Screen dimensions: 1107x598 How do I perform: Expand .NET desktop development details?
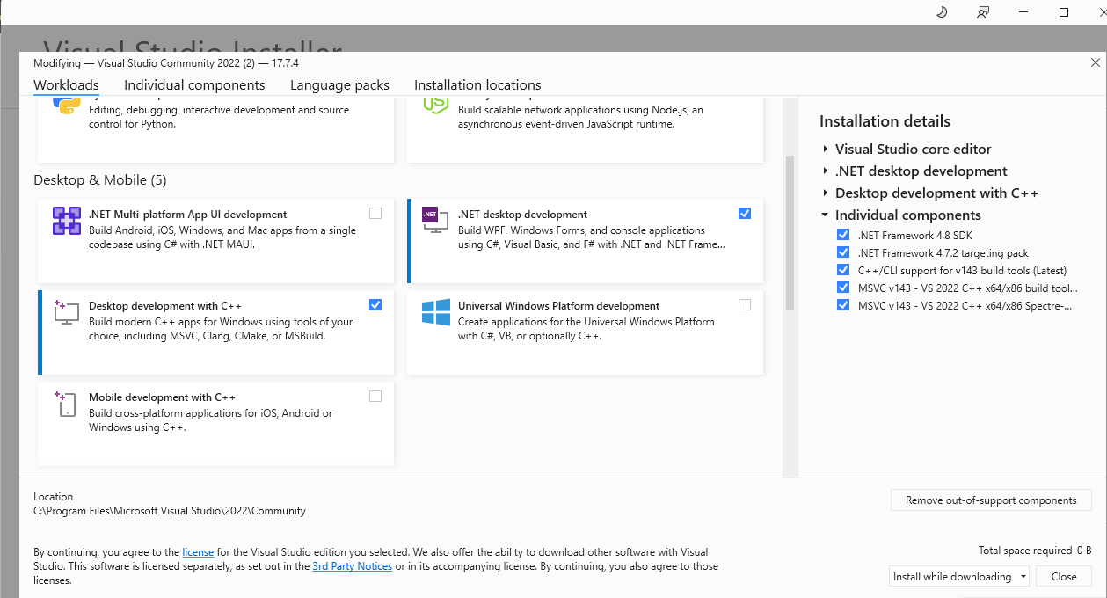(x=826, y=171)
